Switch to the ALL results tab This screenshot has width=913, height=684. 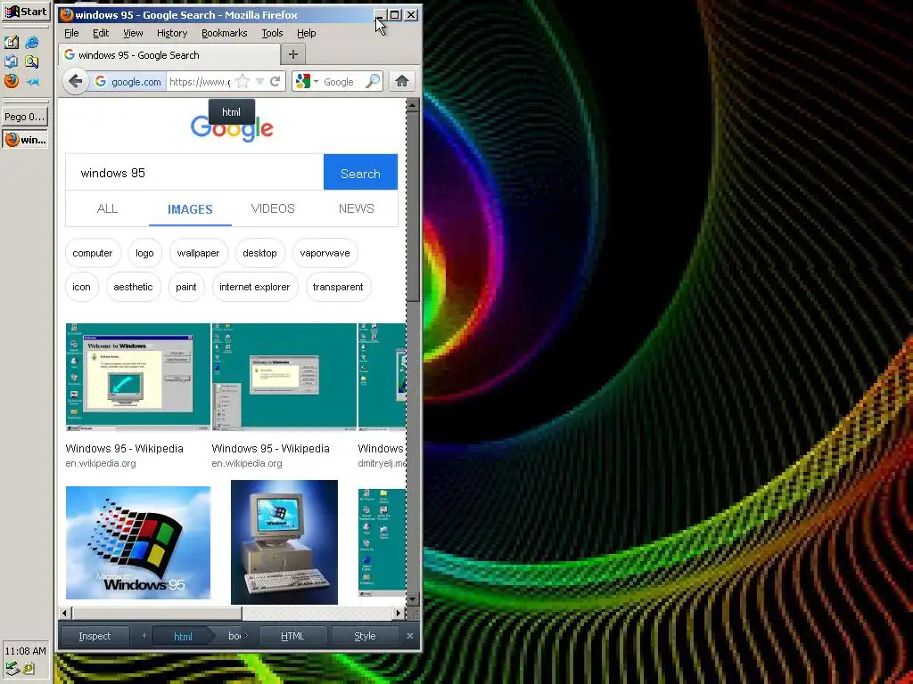coord(107,208)
